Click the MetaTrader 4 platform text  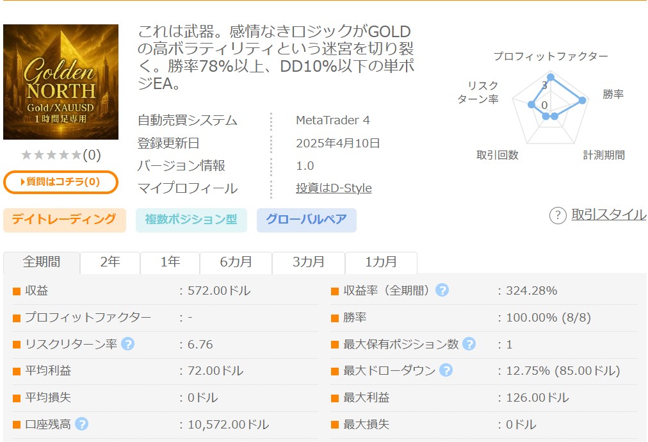pos(333,120)
